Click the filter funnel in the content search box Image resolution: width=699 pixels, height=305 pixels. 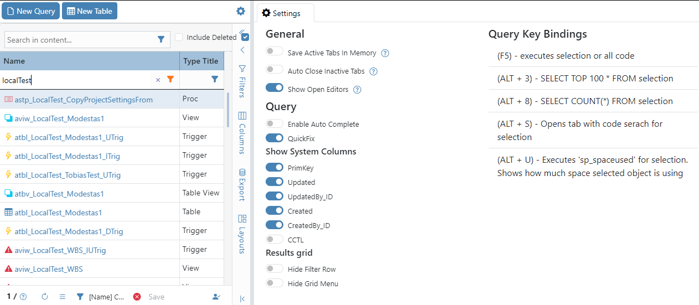(161, 39)
